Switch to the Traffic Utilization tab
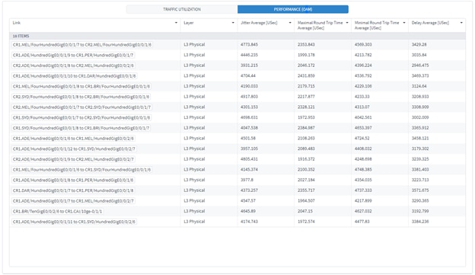Screen dimensions: 475x275 182,9
